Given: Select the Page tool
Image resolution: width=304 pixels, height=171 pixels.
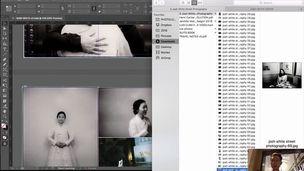Looking at the screenshot, I should (x=5, y=33).
